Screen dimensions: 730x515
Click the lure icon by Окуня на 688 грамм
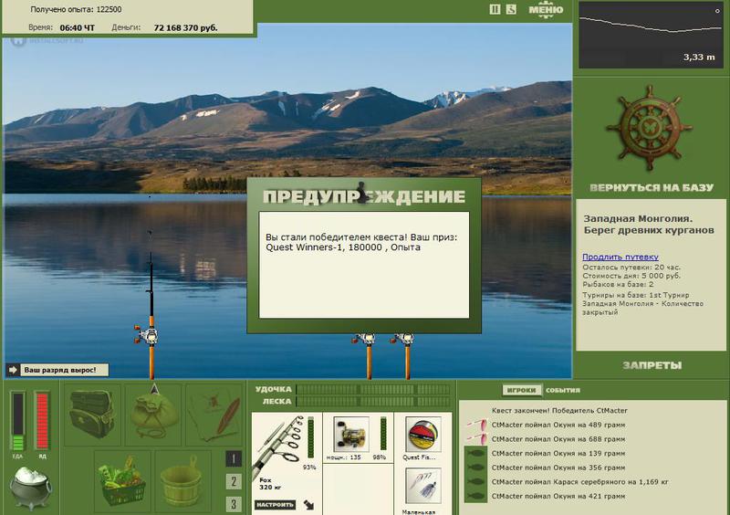[475, 439]
